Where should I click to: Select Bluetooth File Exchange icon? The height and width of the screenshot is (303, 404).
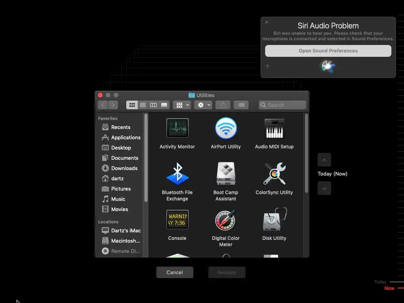click(177, 174)
